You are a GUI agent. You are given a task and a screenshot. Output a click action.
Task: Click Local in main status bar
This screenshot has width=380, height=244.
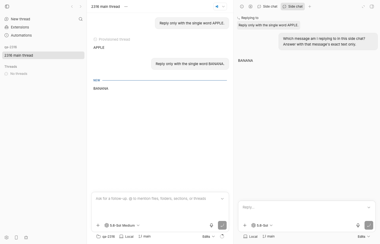coord(126,236)
